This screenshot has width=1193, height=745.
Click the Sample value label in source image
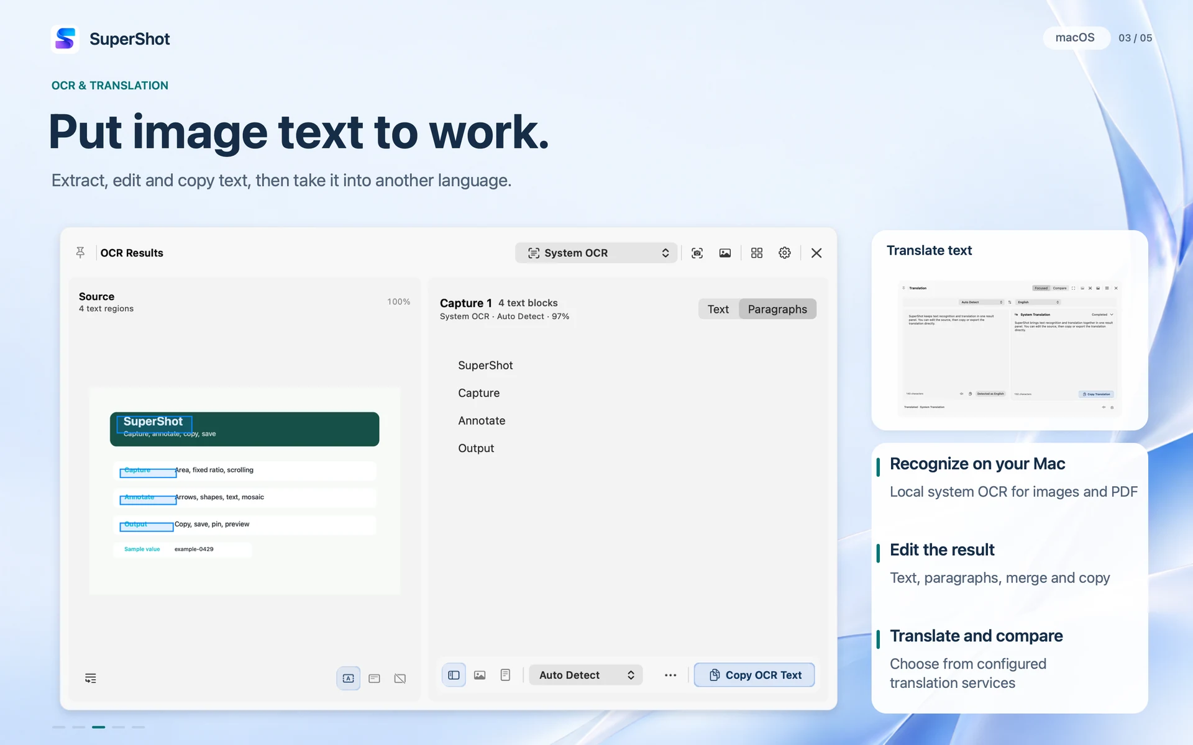click(x=142, y=549)
